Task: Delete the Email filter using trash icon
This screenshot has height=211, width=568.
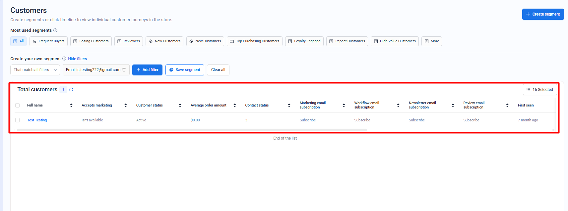Action: pyautogui.click(x=124, y=70)
